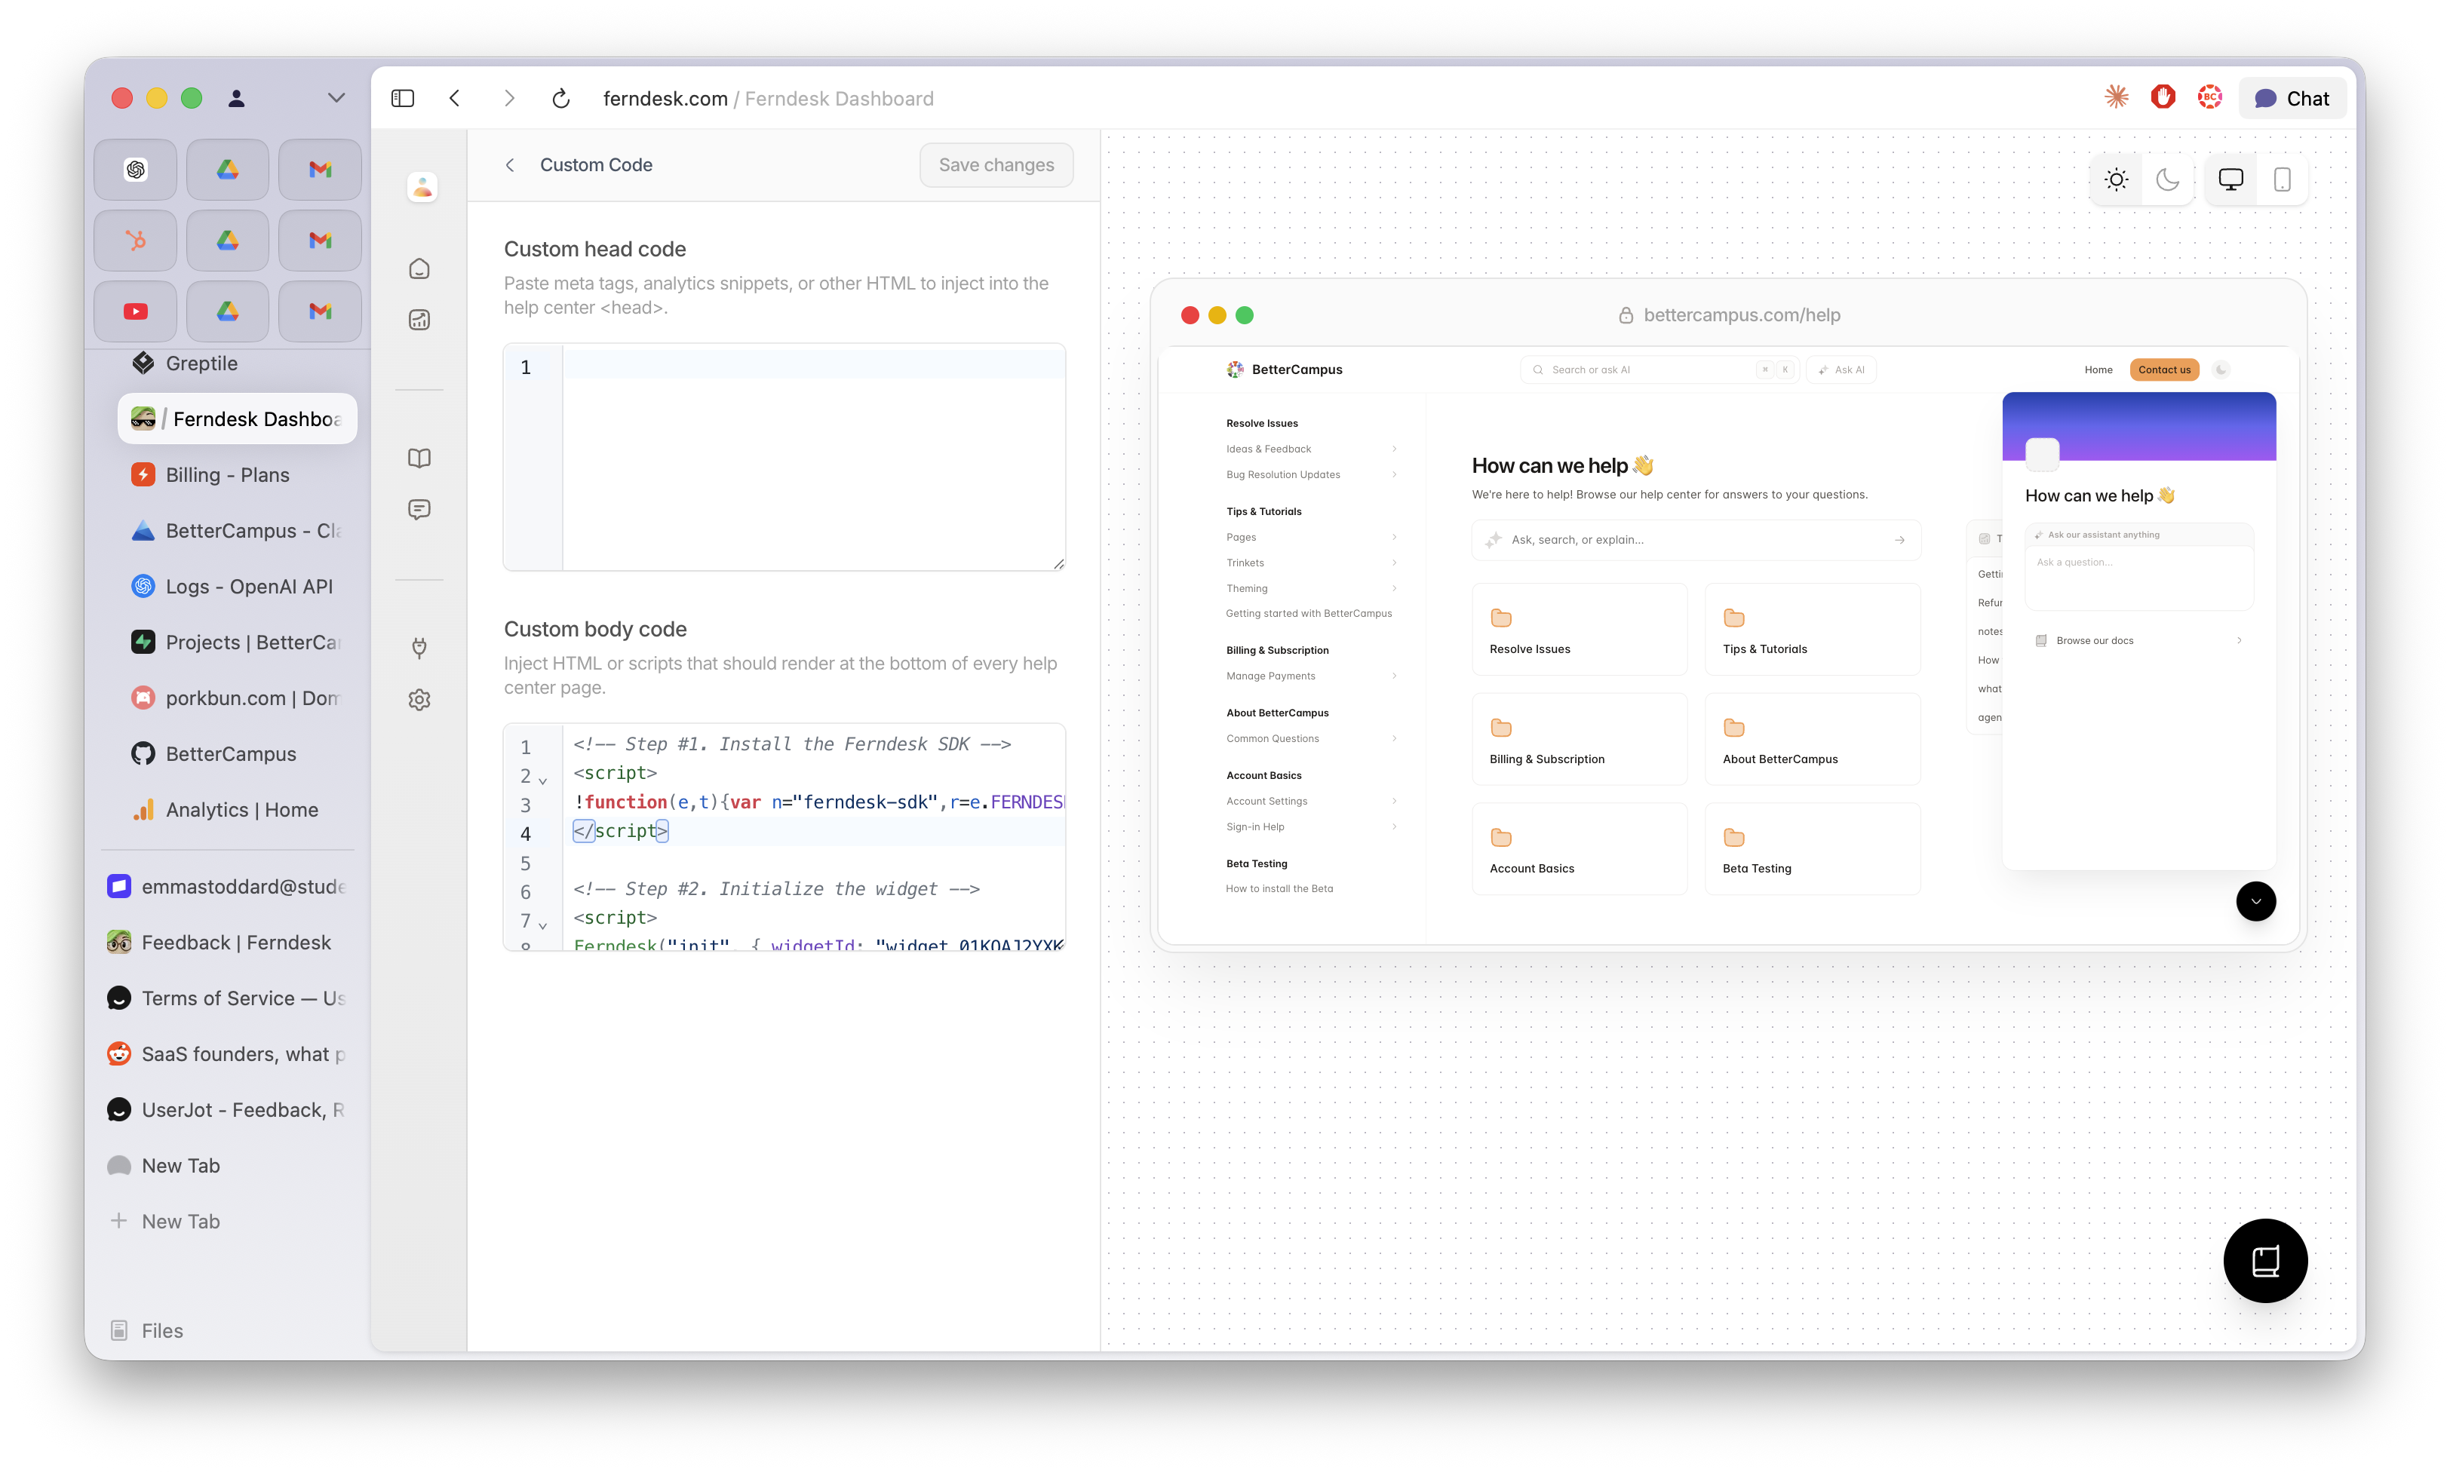Collapse code fold arrow on line 2
The width and height of the screenshot is (2450, 1472).
[x=542, y=780]
